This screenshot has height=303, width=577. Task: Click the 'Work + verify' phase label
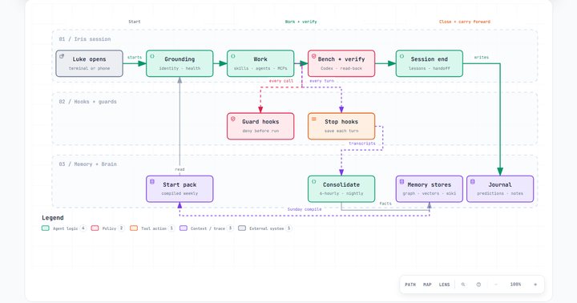click(x=301, y=22)
